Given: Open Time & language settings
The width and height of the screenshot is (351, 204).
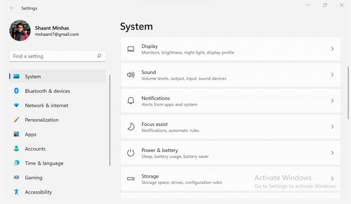Looking at the screenshot, I should coord(57,163).
